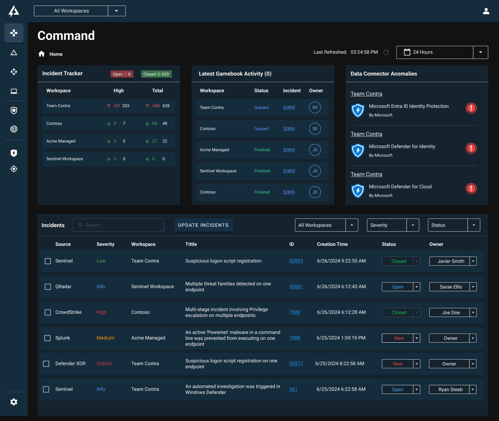Open the Severity filter dropdown
Image resolution: width=499 pixels, height=421 pixels.
point(413,225)
